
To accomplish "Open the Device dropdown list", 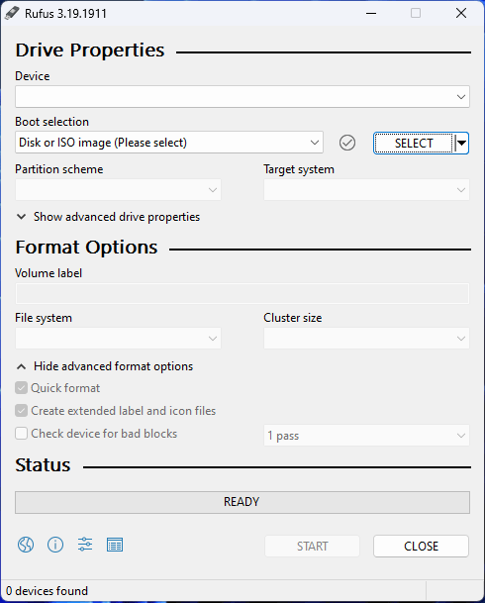I will coord(242,96).
